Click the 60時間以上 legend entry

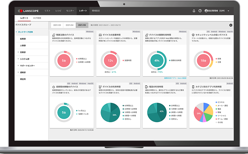128,106
